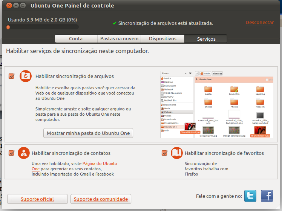
Task: Open the Suporte oficial link
Action: point(37,199)
